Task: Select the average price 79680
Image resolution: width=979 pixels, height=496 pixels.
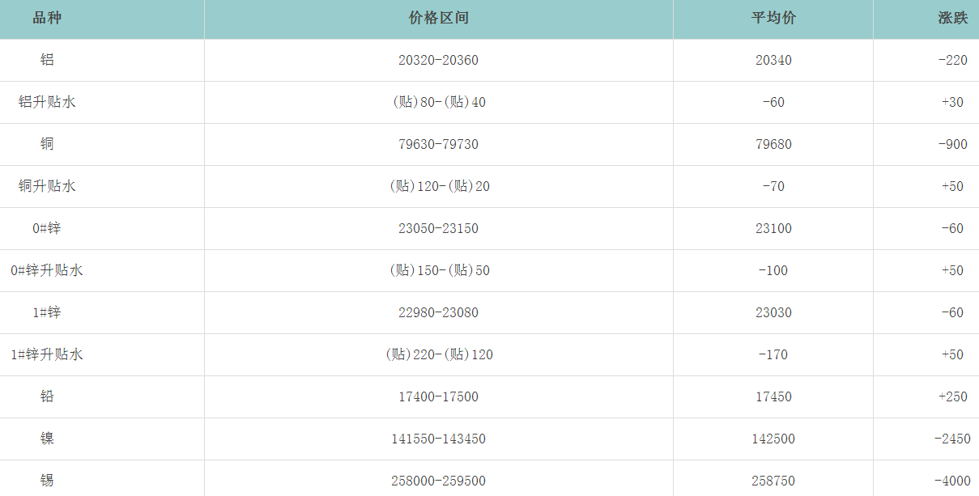Action: point(773,144)
